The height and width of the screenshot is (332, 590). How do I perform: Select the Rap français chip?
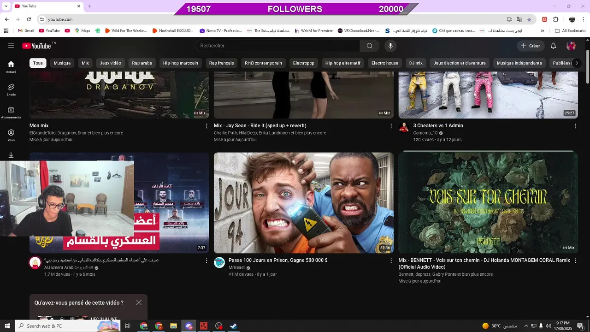[x=221, y=63]
